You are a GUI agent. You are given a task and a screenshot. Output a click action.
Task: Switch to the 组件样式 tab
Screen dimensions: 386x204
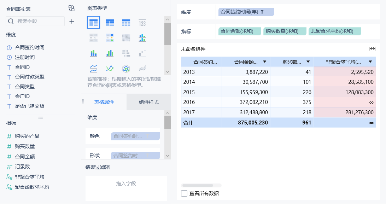149,103
